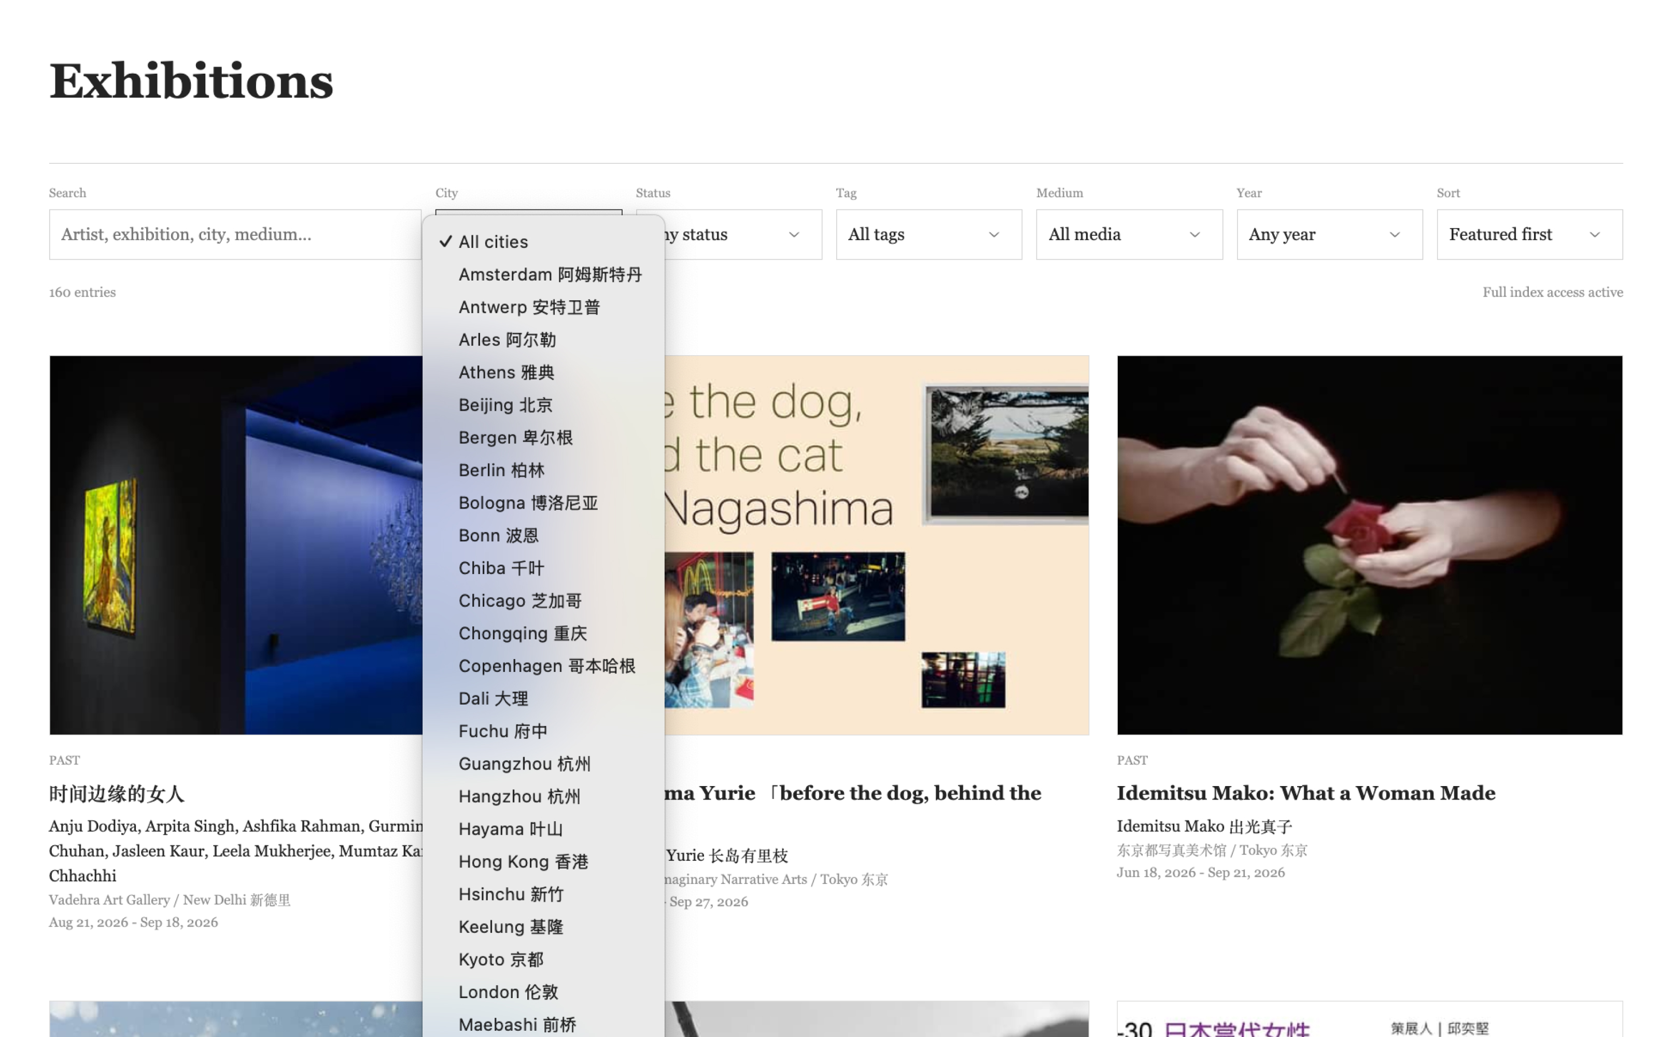
Task: Open the Status filter dropdown
Action: click(x=743, y=234)
